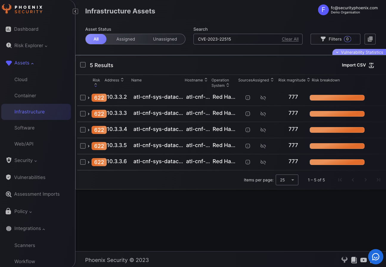Screen dimensions: 386x267
Task: Click the phoenix bird icon in footer
Action: pyautogui.click(x=345, y=260)
